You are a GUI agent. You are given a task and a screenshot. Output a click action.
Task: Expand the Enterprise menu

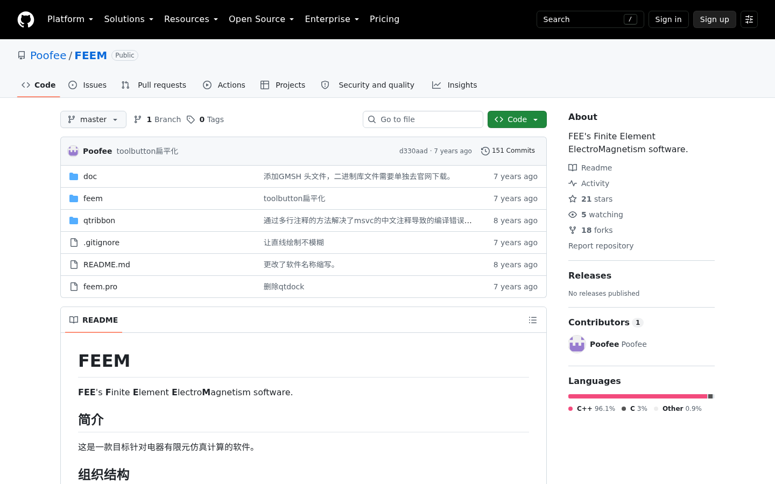(x=332, y=19)
